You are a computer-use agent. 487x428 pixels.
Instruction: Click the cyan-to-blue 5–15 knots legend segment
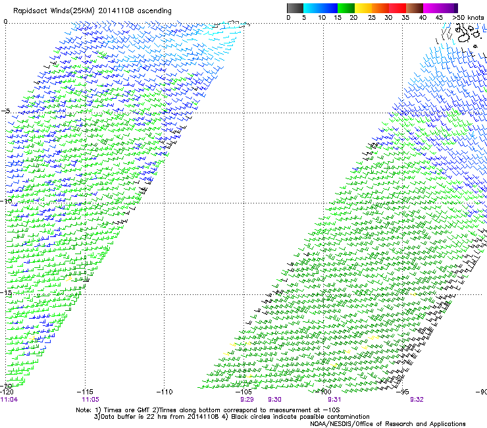point(320,8)
